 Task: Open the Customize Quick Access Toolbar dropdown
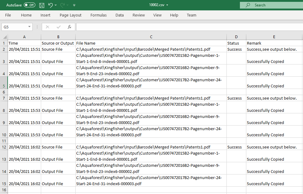tap(74, 5)
